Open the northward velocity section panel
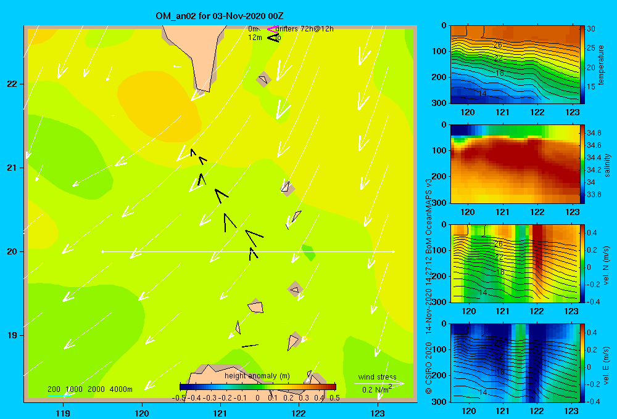The image size is (617, 419). point(515,263)
